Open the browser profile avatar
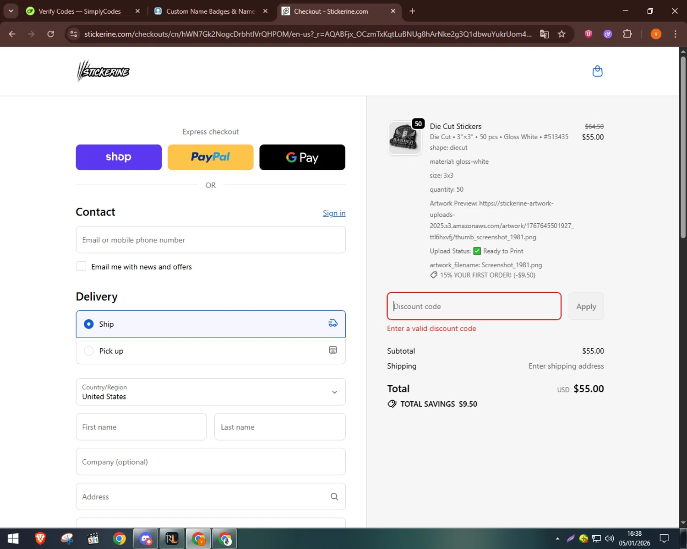This screenshot has width=687, height=549. 656,34
